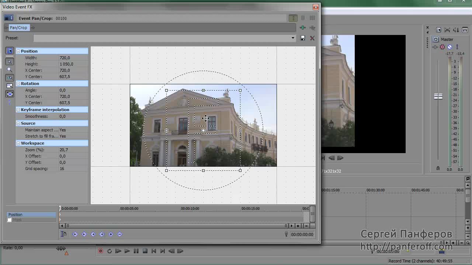The image size is (472, 265).
Task: Open the Maintain aspect ratio Yes value
Action: [x=73, y=130]
